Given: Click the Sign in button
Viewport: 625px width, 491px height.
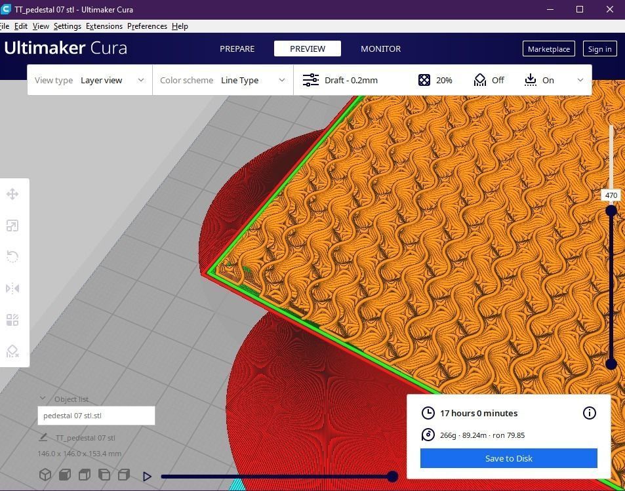Looking at the screenshot, I should tap(599, 49).
